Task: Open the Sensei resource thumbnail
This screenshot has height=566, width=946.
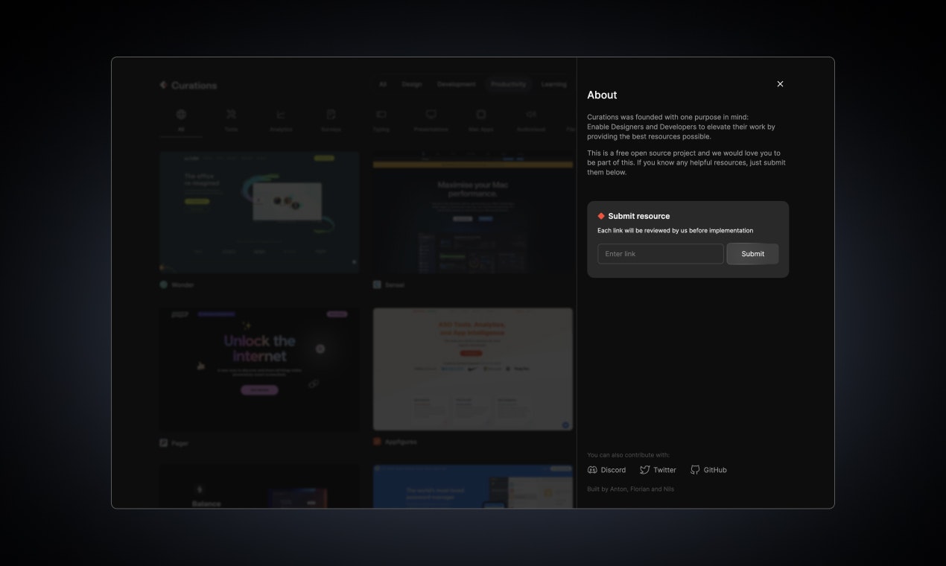Action: (473, 212)
